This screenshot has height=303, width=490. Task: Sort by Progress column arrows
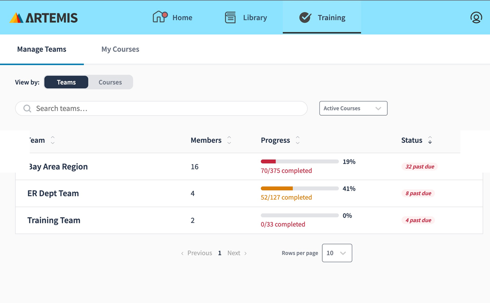coord(298,140)
